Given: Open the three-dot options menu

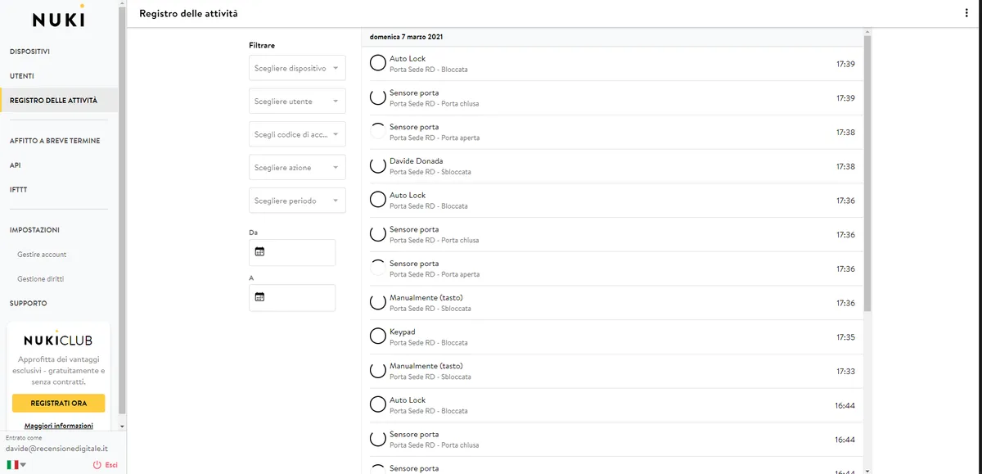Looking at the screenshot, I should (966, 13).
